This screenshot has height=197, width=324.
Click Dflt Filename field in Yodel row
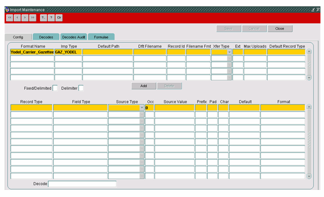click(x=150, y=52)
